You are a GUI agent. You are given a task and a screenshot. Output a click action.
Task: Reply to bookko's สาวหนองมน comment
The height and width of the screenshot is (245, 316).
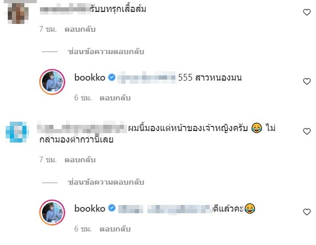115,98
